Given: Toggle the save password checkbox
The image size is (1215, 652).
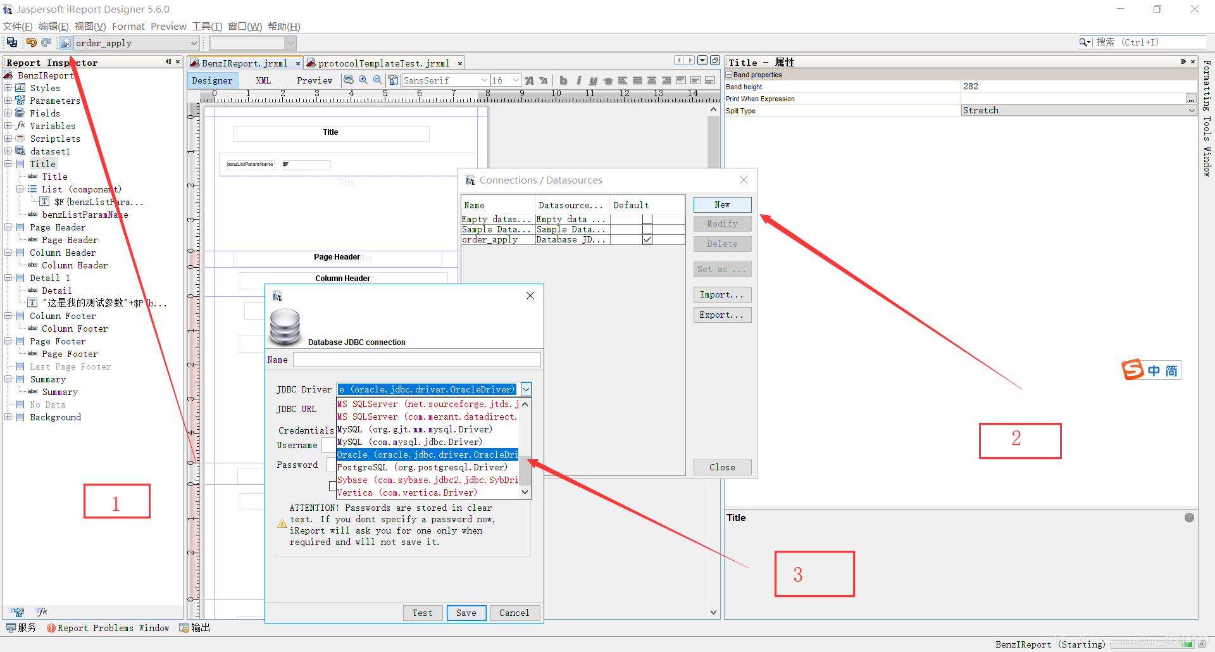Looking at the screenshot, I should tap(332, 486).
